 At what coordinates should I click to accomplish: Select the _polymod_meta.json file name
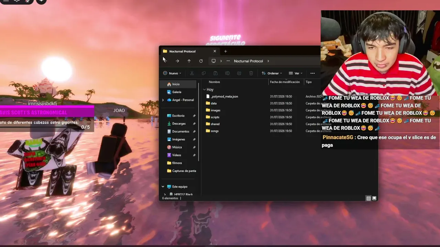coord(224,96)
